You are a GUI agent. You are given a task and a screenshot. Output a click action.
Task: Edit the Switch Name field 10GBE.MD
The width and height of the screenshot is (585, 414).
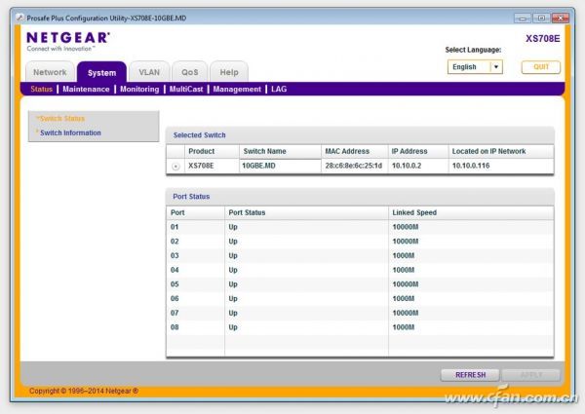tap(280, 166)
